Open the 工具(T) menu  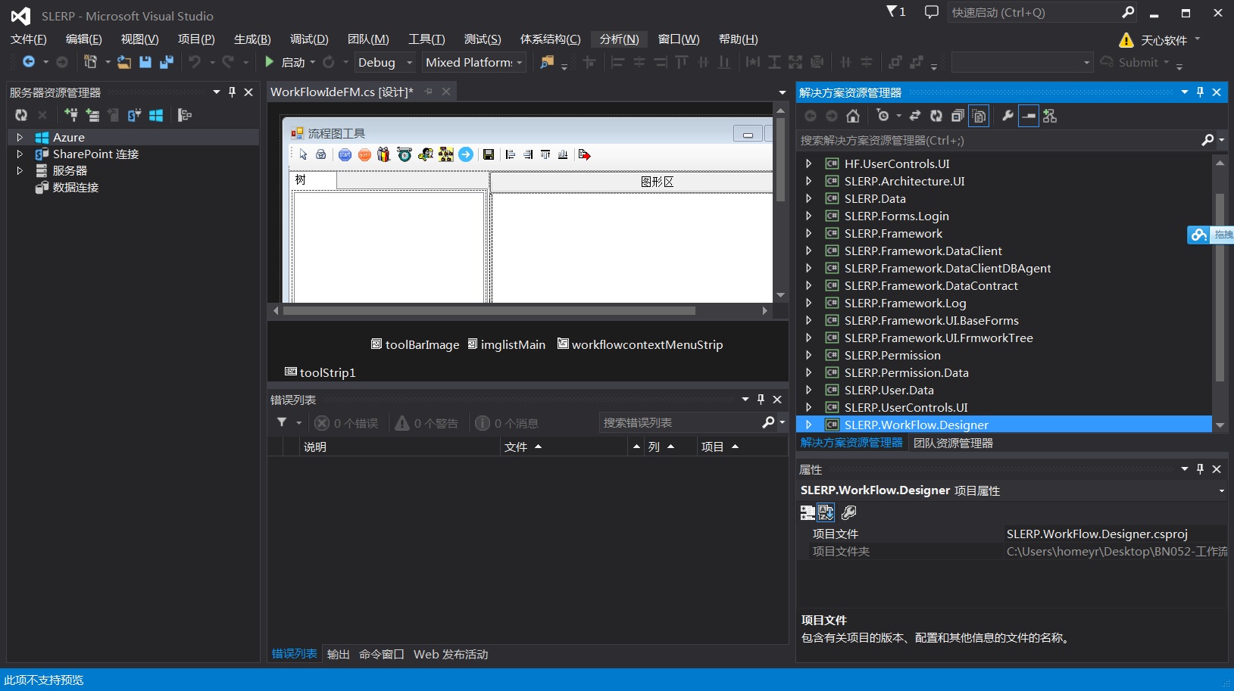click(426, 39)
